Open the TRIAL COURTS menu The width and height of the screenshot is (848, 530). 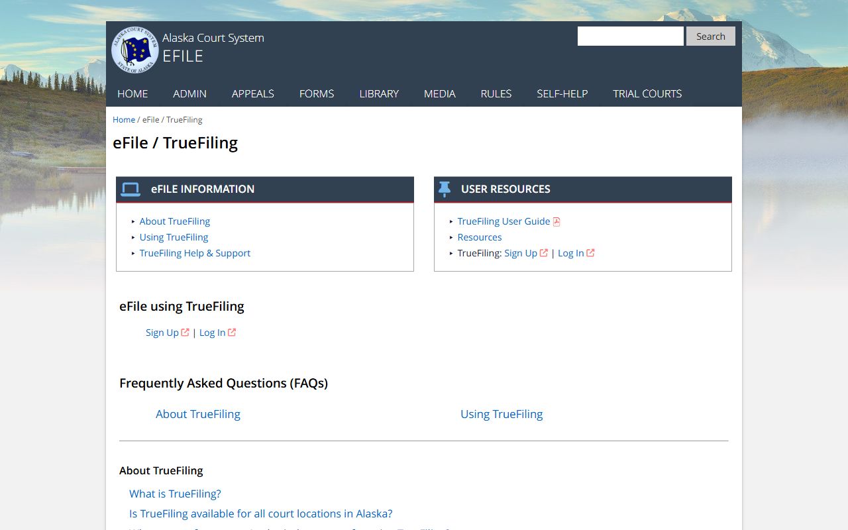pyautogui.click(x=647, y=93)
